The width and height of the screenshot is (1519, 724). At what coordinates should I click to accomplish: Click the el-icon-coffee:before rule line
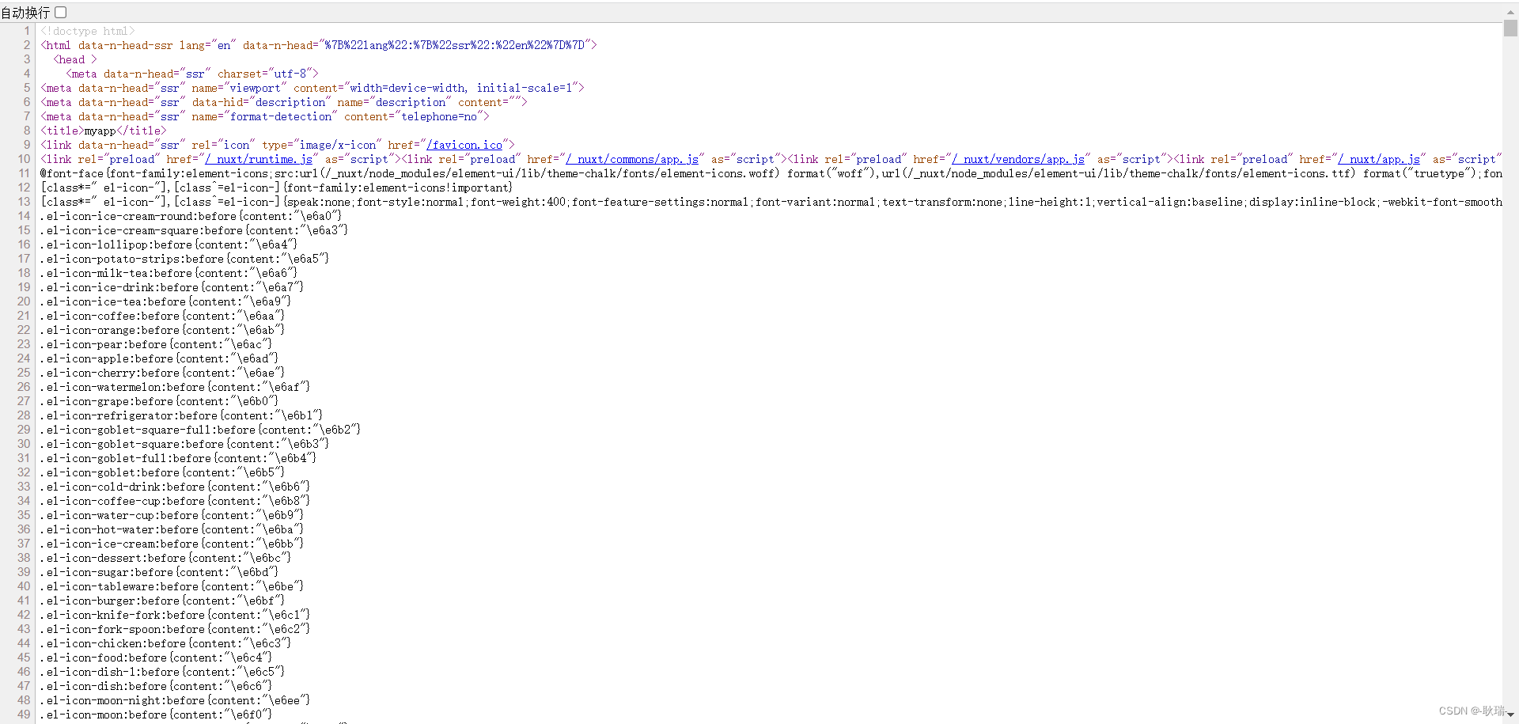(x=162, y=316)
